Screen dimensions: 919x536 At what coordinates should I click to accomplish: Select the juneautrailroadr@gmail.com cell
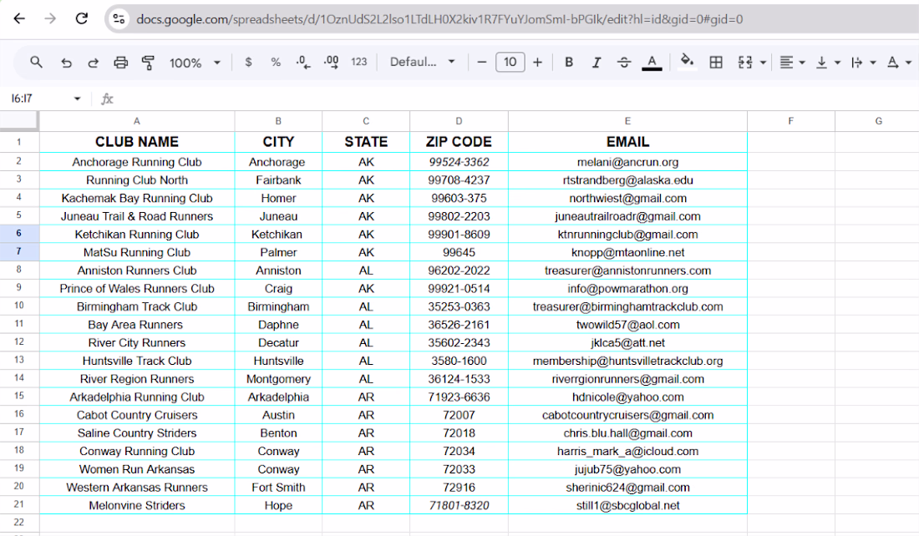tap(627, 216)
